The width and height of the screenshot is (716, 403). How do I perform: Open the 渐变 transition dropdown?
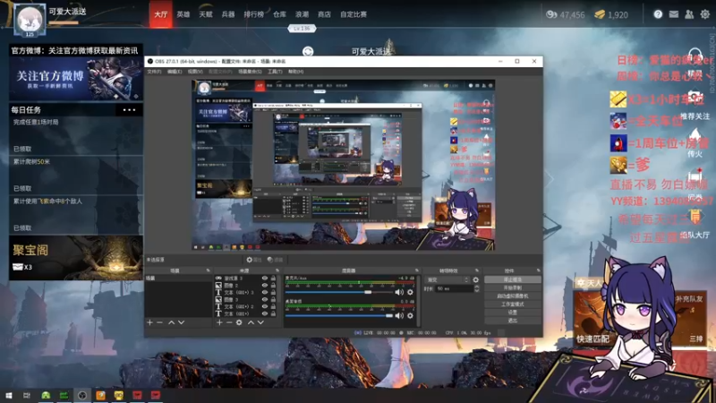pyautogui.click(x=447, y=279)
